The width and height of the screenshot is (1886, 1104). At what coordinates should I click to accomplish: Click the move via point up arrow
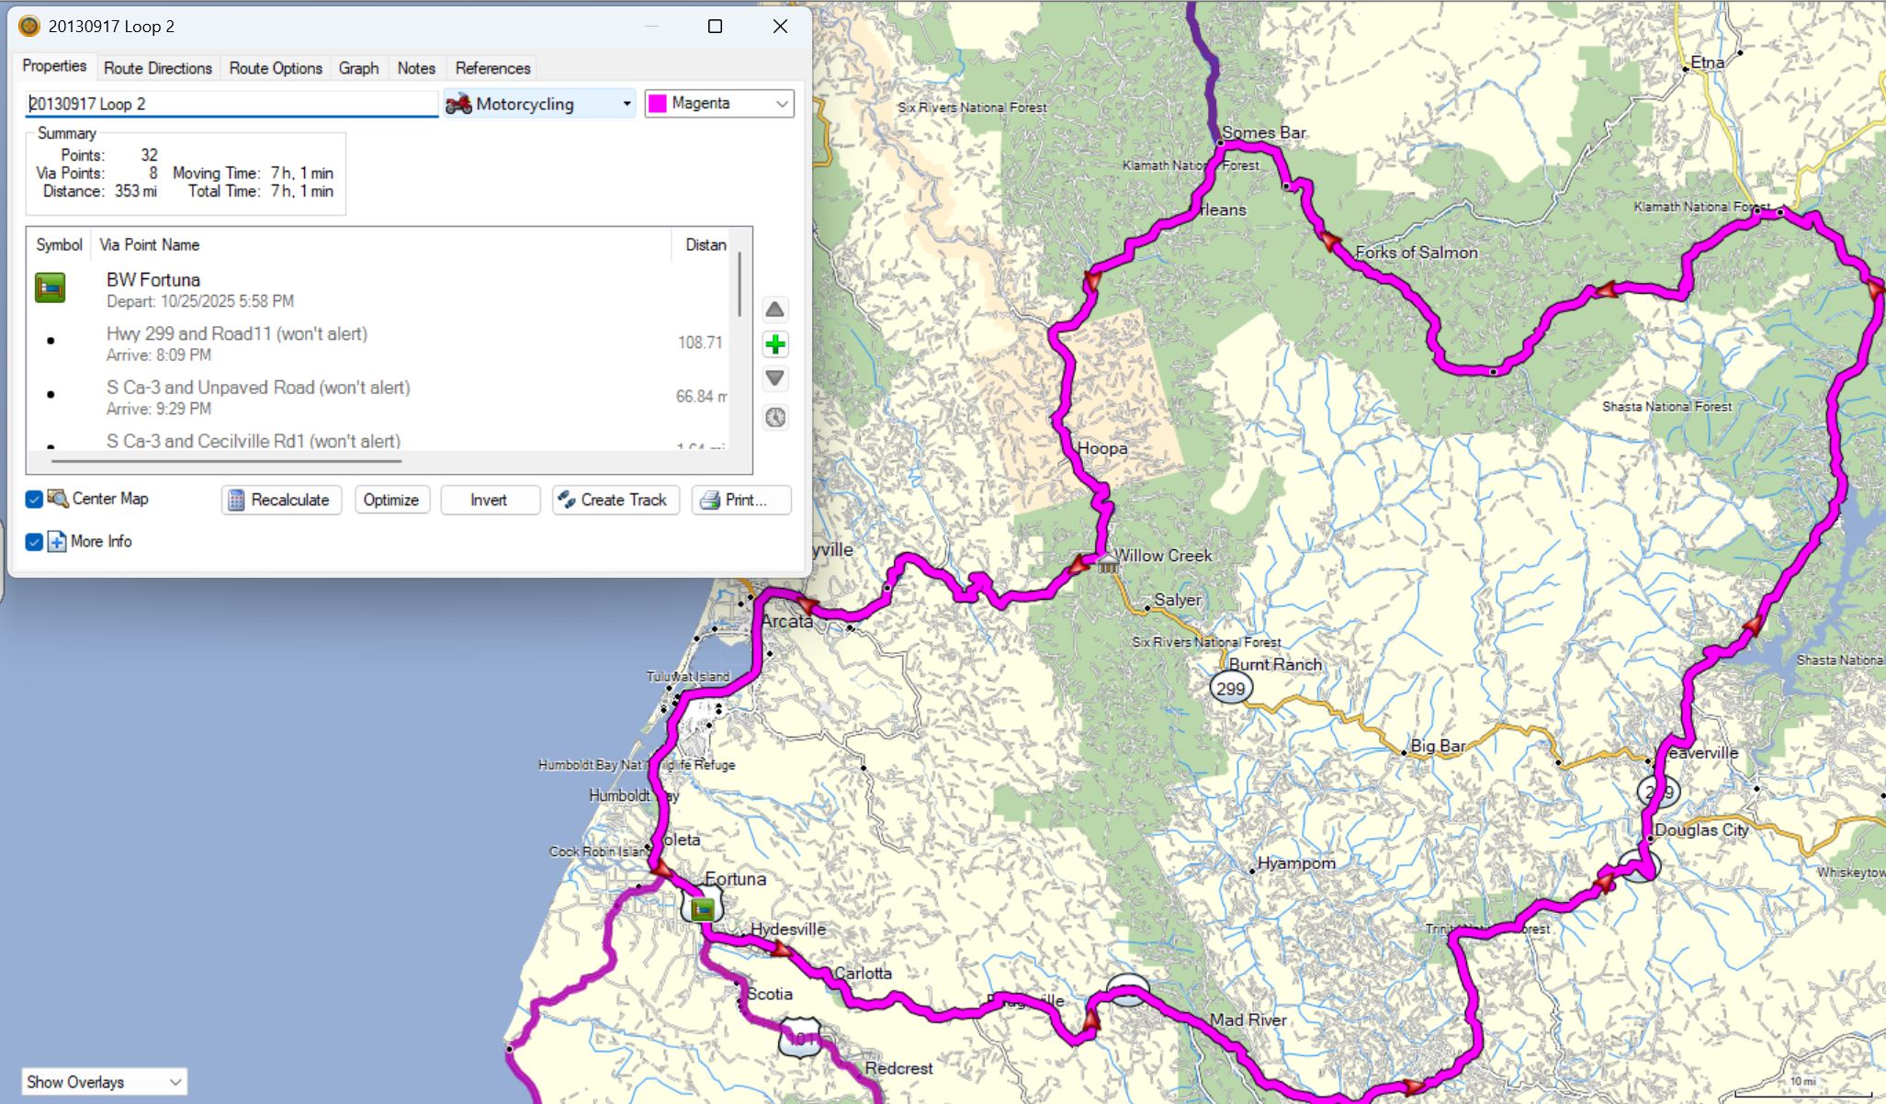pyautogui.click(x=775, y=310)
